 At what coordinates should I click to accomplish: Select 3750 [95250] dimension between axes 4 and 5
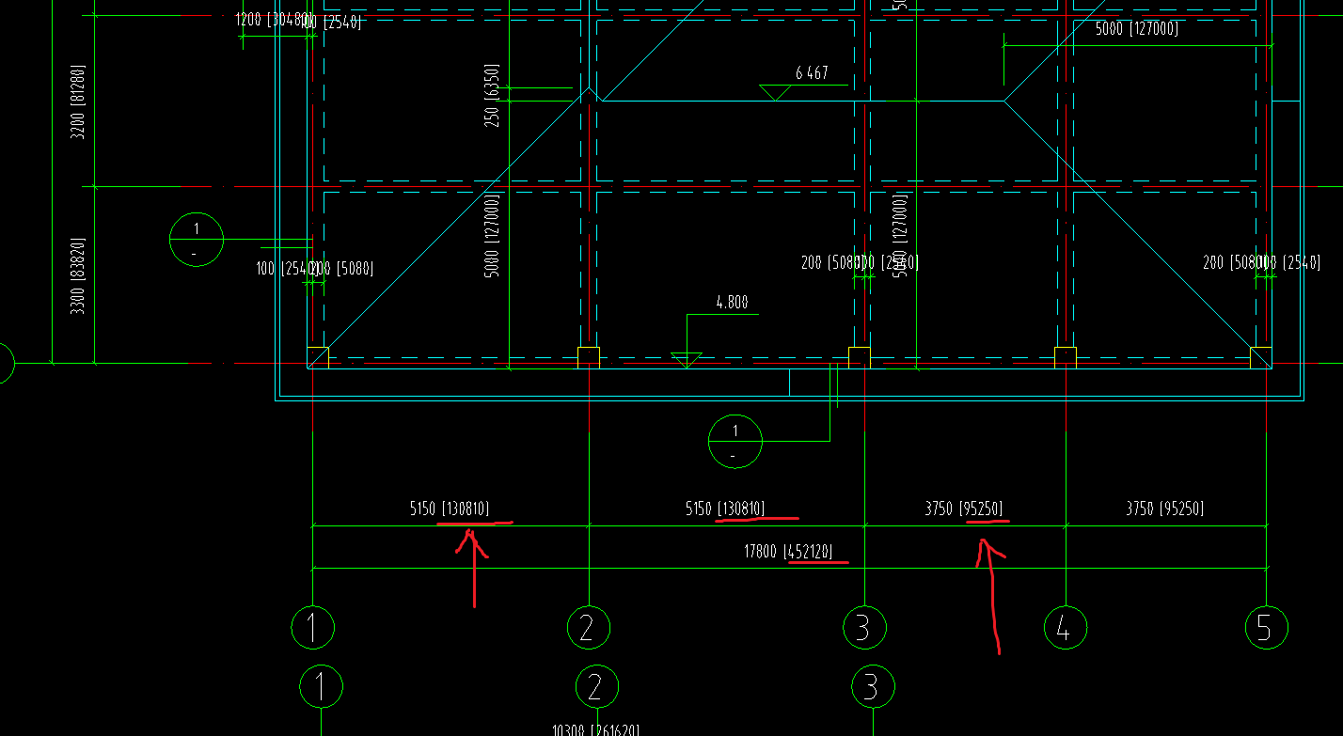pyautogui.click(x=1164, y=509)
